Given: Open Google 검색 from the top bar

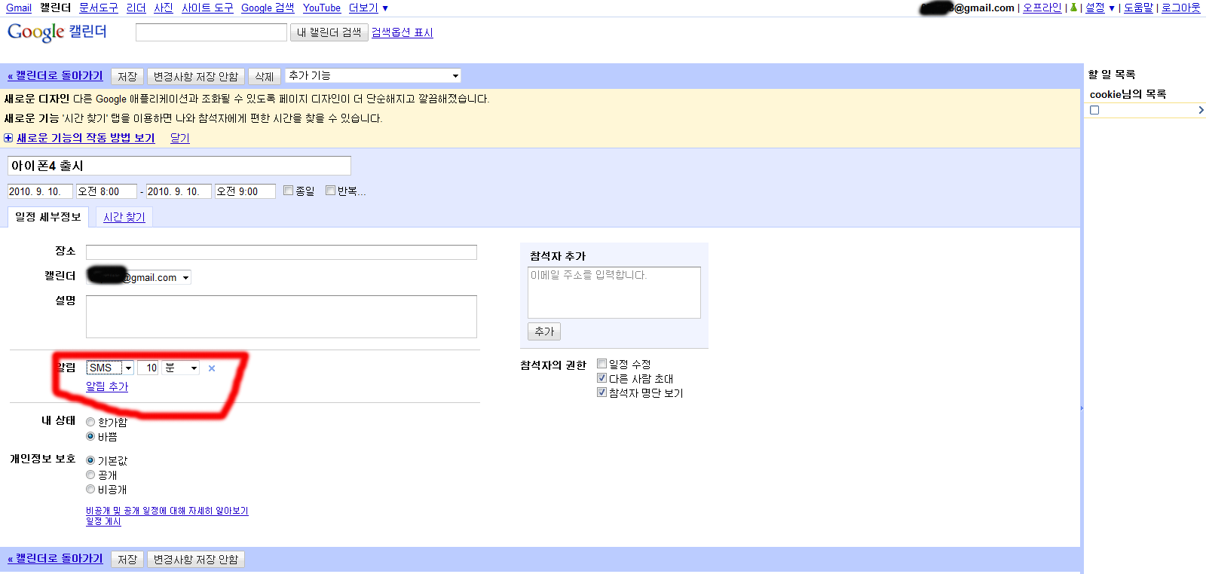Looking at the screenshot, I should (268, 8).
